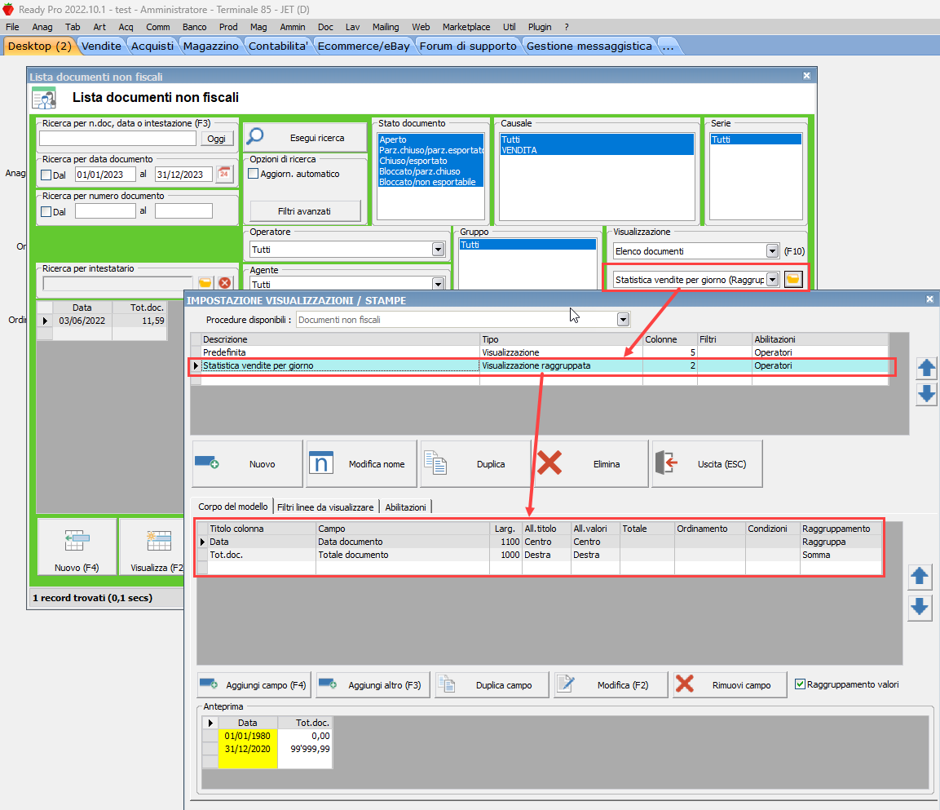Click the Raggruppa cell of the Data field
Viewport: 940px width, 810px height.
coord(841,541)
